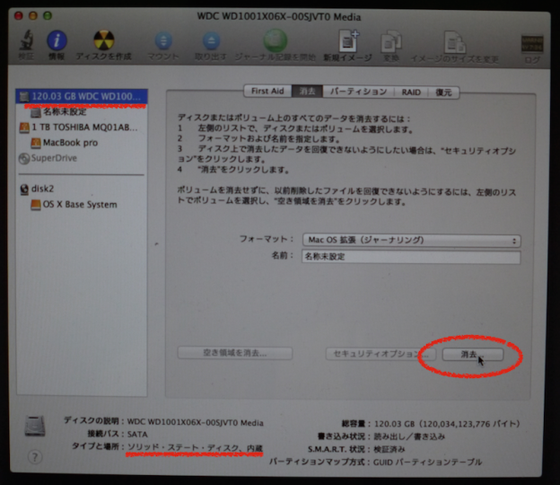Screen dimensions: 560x485
Task: Click the Eject (取り出す) toolbar icon
Action: [211, 40]
